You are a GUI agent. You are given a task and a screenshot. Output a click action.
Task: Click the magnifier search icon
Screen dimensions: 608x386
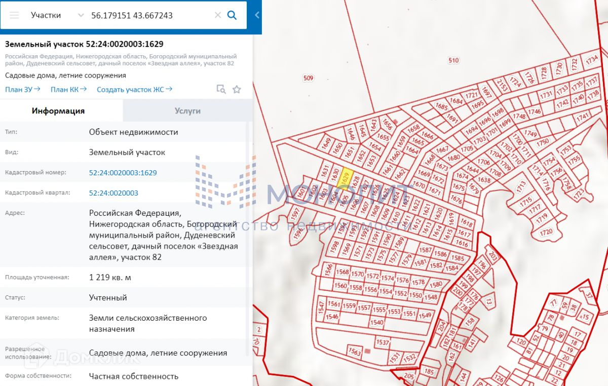pyautogui.click(x=232, y=15)
